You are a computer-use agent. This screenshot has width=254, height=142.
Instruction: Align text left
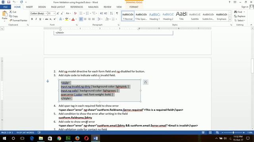(x=81, y=19)
